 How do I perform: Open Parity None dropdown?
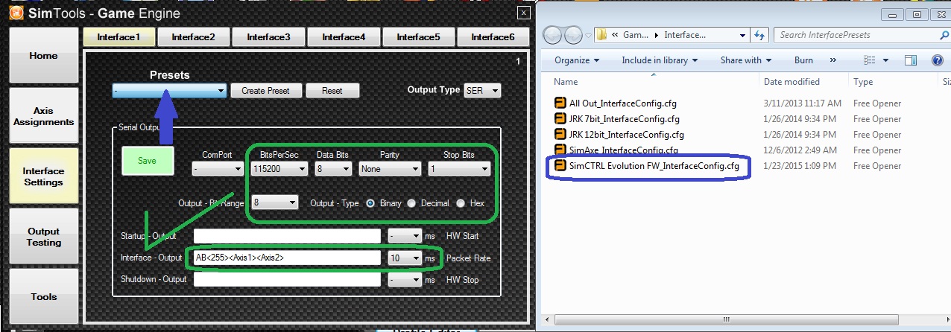[x=389, y=169]
